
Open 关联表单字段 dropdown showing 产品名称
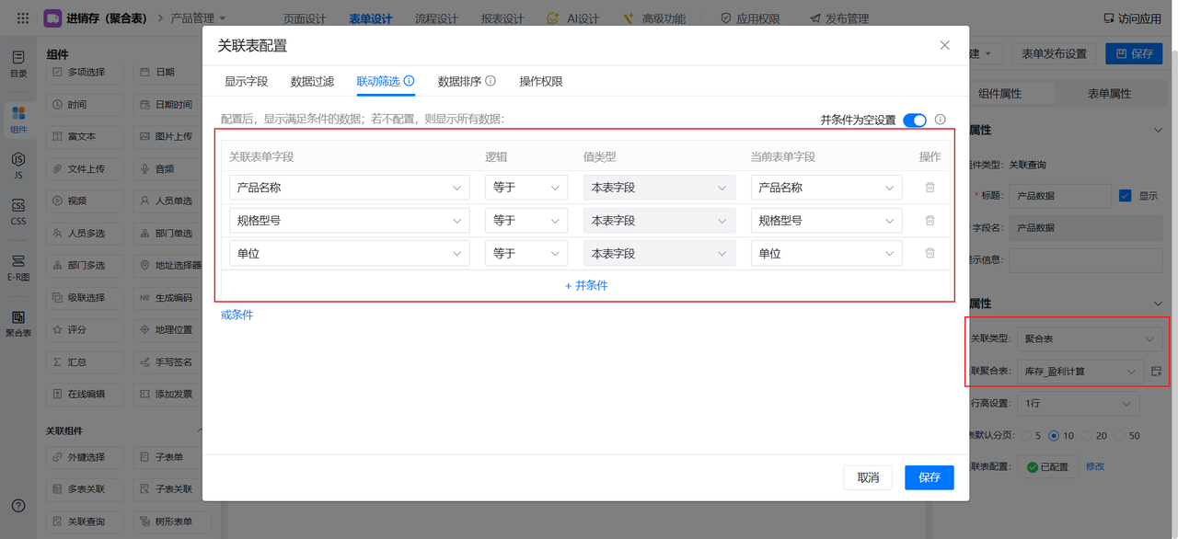349,188
